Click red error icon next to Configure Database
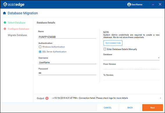This screenshot has width=165, height=113. click(x=5, y=29)
